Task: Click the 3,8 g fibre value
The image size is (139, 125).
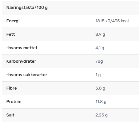Action: 100,88
